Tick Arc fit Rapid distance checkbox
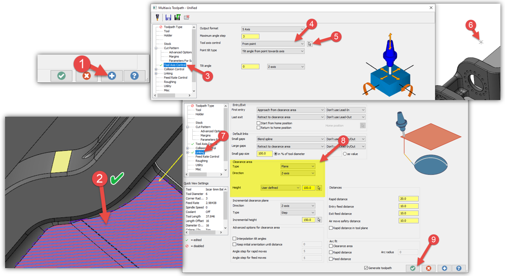The width and height of the screenshot is (505, 276). (x=331, y=252)
